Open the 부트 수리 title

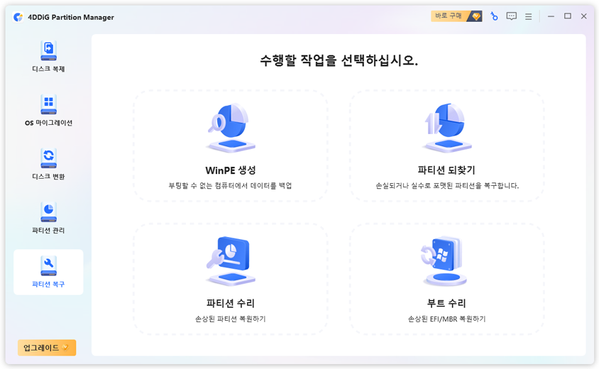tap(446, 303)
